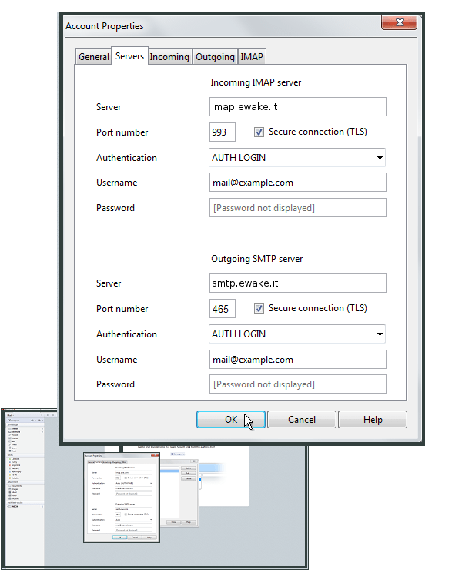Screen dimensions: 462x570
Task: Click the incoming Username field
Action: tap(298, 183)
